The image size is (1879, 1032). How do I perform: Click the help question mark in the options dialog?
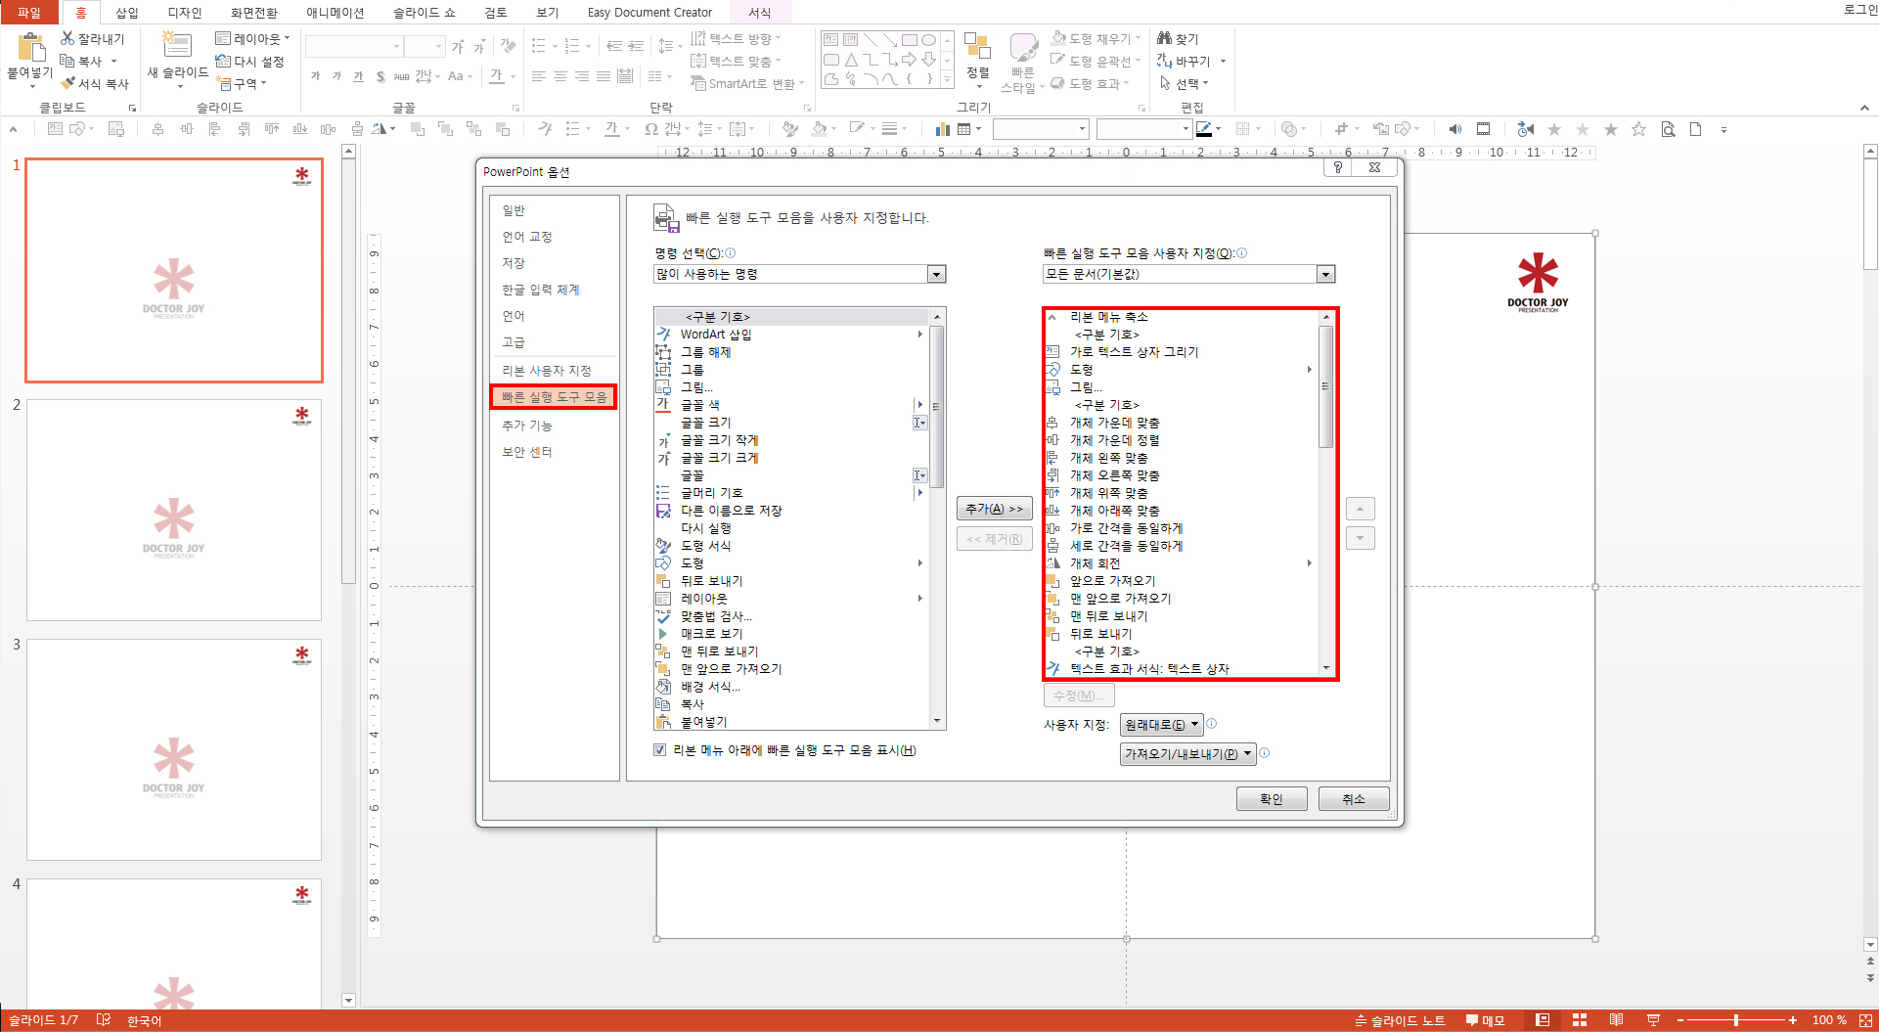pos(1338,167)
